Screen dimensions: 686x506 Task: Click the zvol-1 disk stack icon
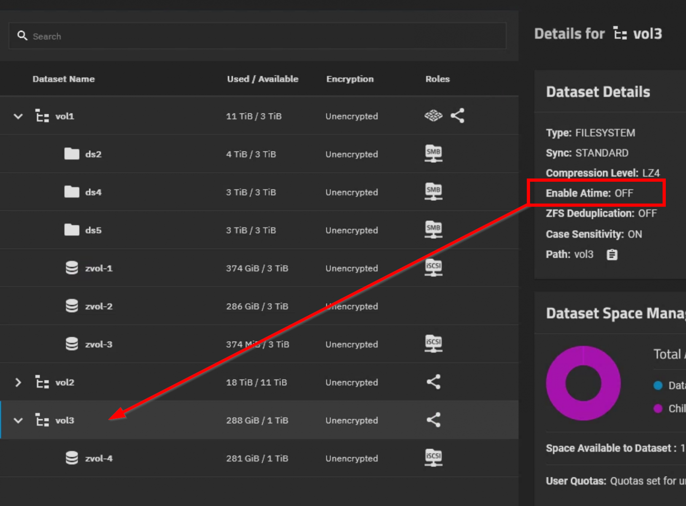72,268
